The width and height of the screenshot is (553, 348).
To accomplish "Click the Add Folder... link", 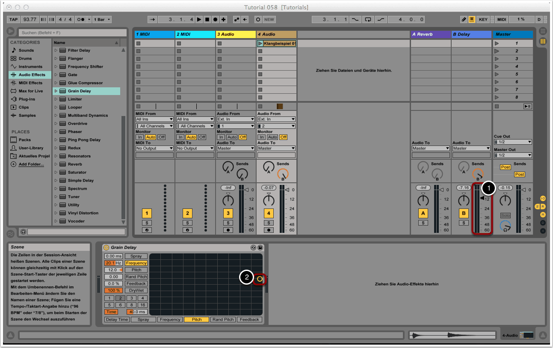I will pos(31,164).
